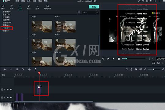The image size is (165, 110).
Task: Select the 收藏 (0) favorites category
Action: [x=5, y=31]
